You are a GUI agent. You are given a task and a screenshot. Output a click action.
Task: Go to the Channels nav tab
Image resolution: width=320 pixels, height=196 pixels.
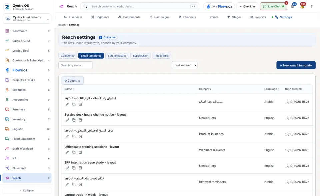[x=187, y=17]
